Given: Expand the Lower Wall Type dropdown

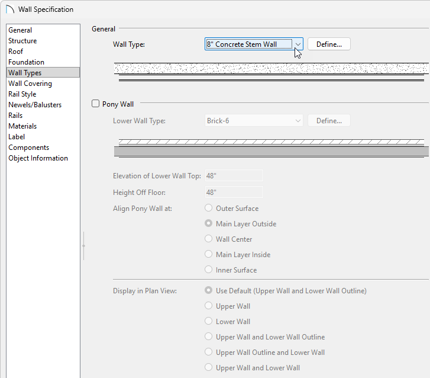Looking at the screenshot, I should tap(254, 121).
